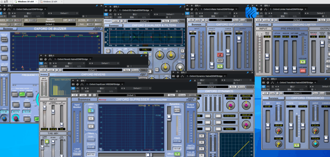Viewport: 330px width, 157px height.
Task: Click Access button under More in SuprEsser Dynamics
Action: (177, 110)
